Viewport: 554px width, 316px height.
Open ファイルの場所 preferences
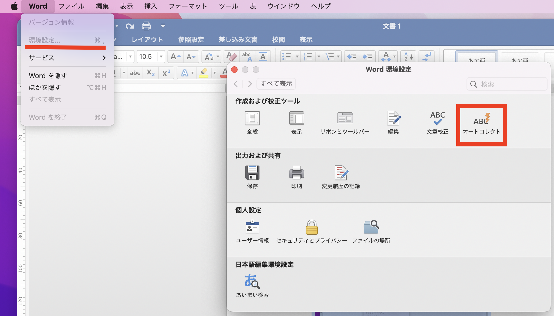click(371, 232)
